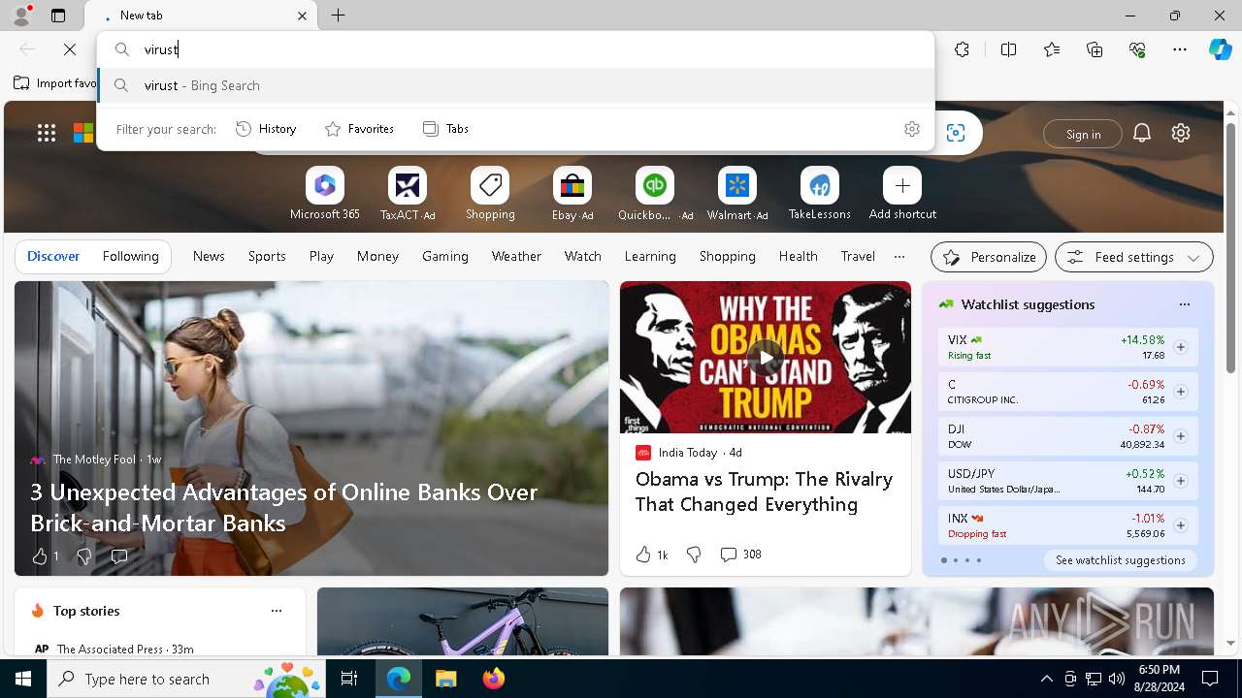
Task: Launch Firefox from the taskbar
Action: coord(494,679)
